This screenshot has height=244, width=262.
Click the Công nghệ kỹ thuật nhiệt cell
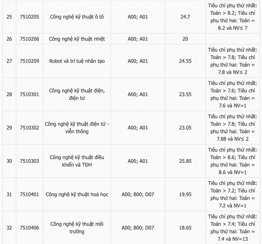point(77,39)
